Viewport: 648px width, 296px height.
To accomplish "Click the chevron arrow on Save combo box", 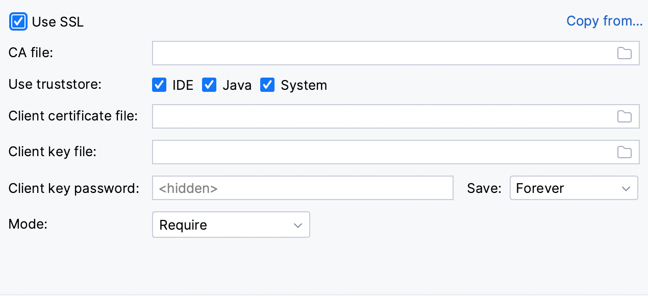I will tap(626, 188).
